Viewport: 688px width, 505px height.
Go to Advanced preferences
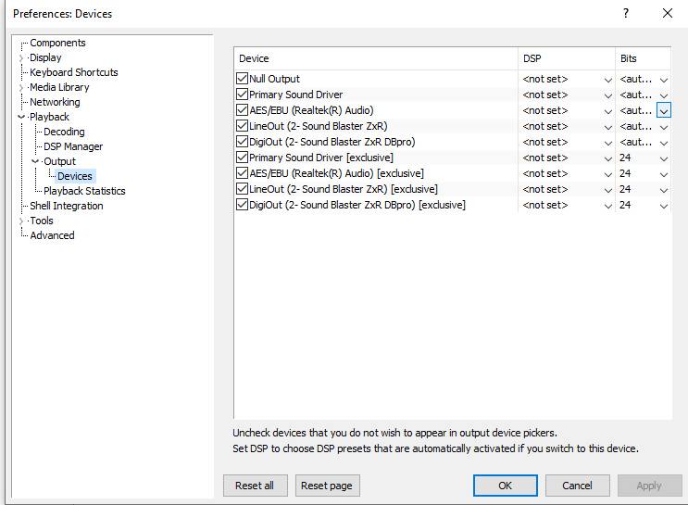[x=52, y=235]
